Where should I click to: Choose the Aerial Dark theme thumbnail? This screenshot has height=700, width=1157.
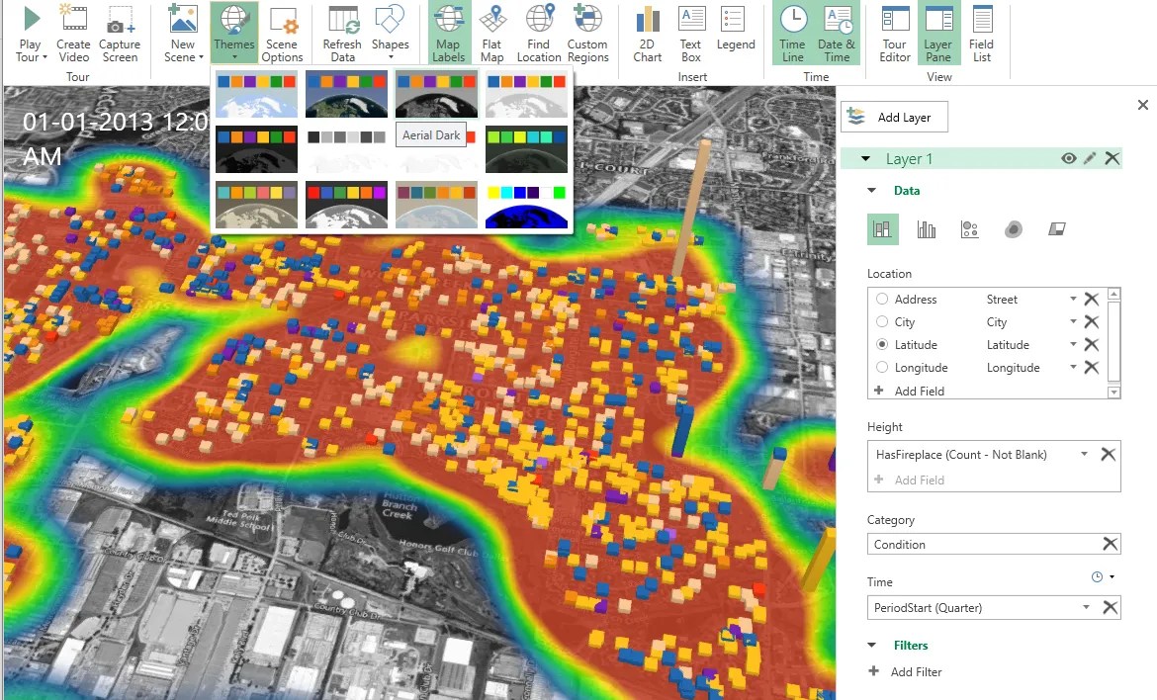(x=435, y=94)
